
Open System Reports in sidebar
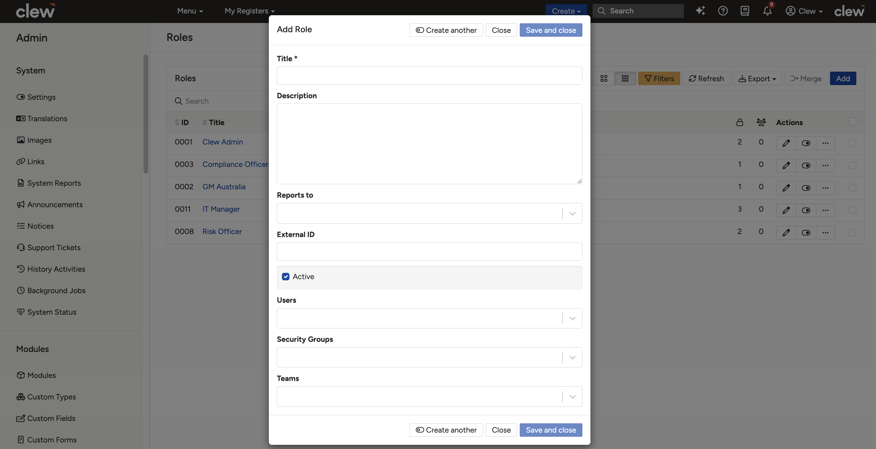tap(49, 183)
